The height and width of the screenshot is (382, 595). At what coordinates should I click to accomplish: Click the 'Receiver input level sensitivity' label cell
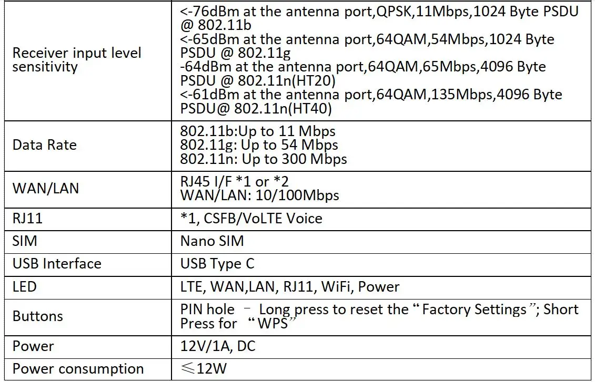(77, 60)
